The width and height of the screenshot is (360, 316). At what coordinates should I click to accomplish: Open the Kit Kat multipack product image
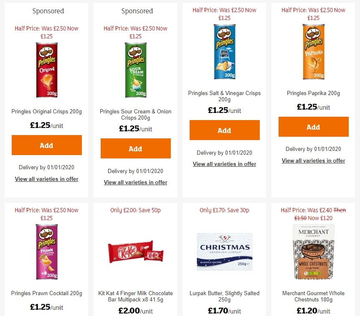(x=135, y=251)
